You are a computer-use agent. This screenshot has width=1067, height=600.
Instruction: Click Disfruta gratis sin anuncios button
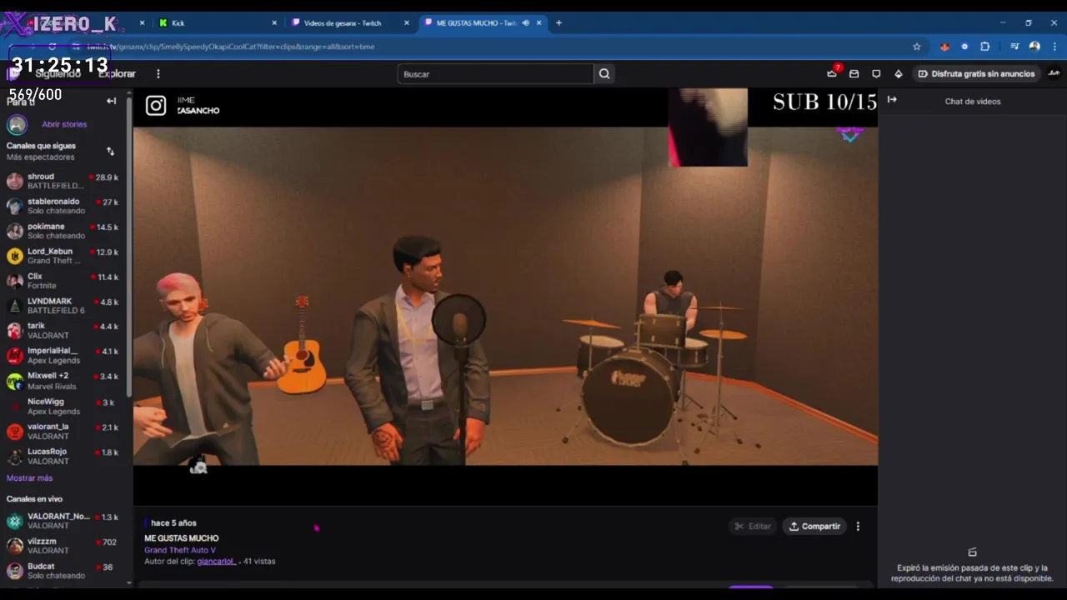[976, 74]
